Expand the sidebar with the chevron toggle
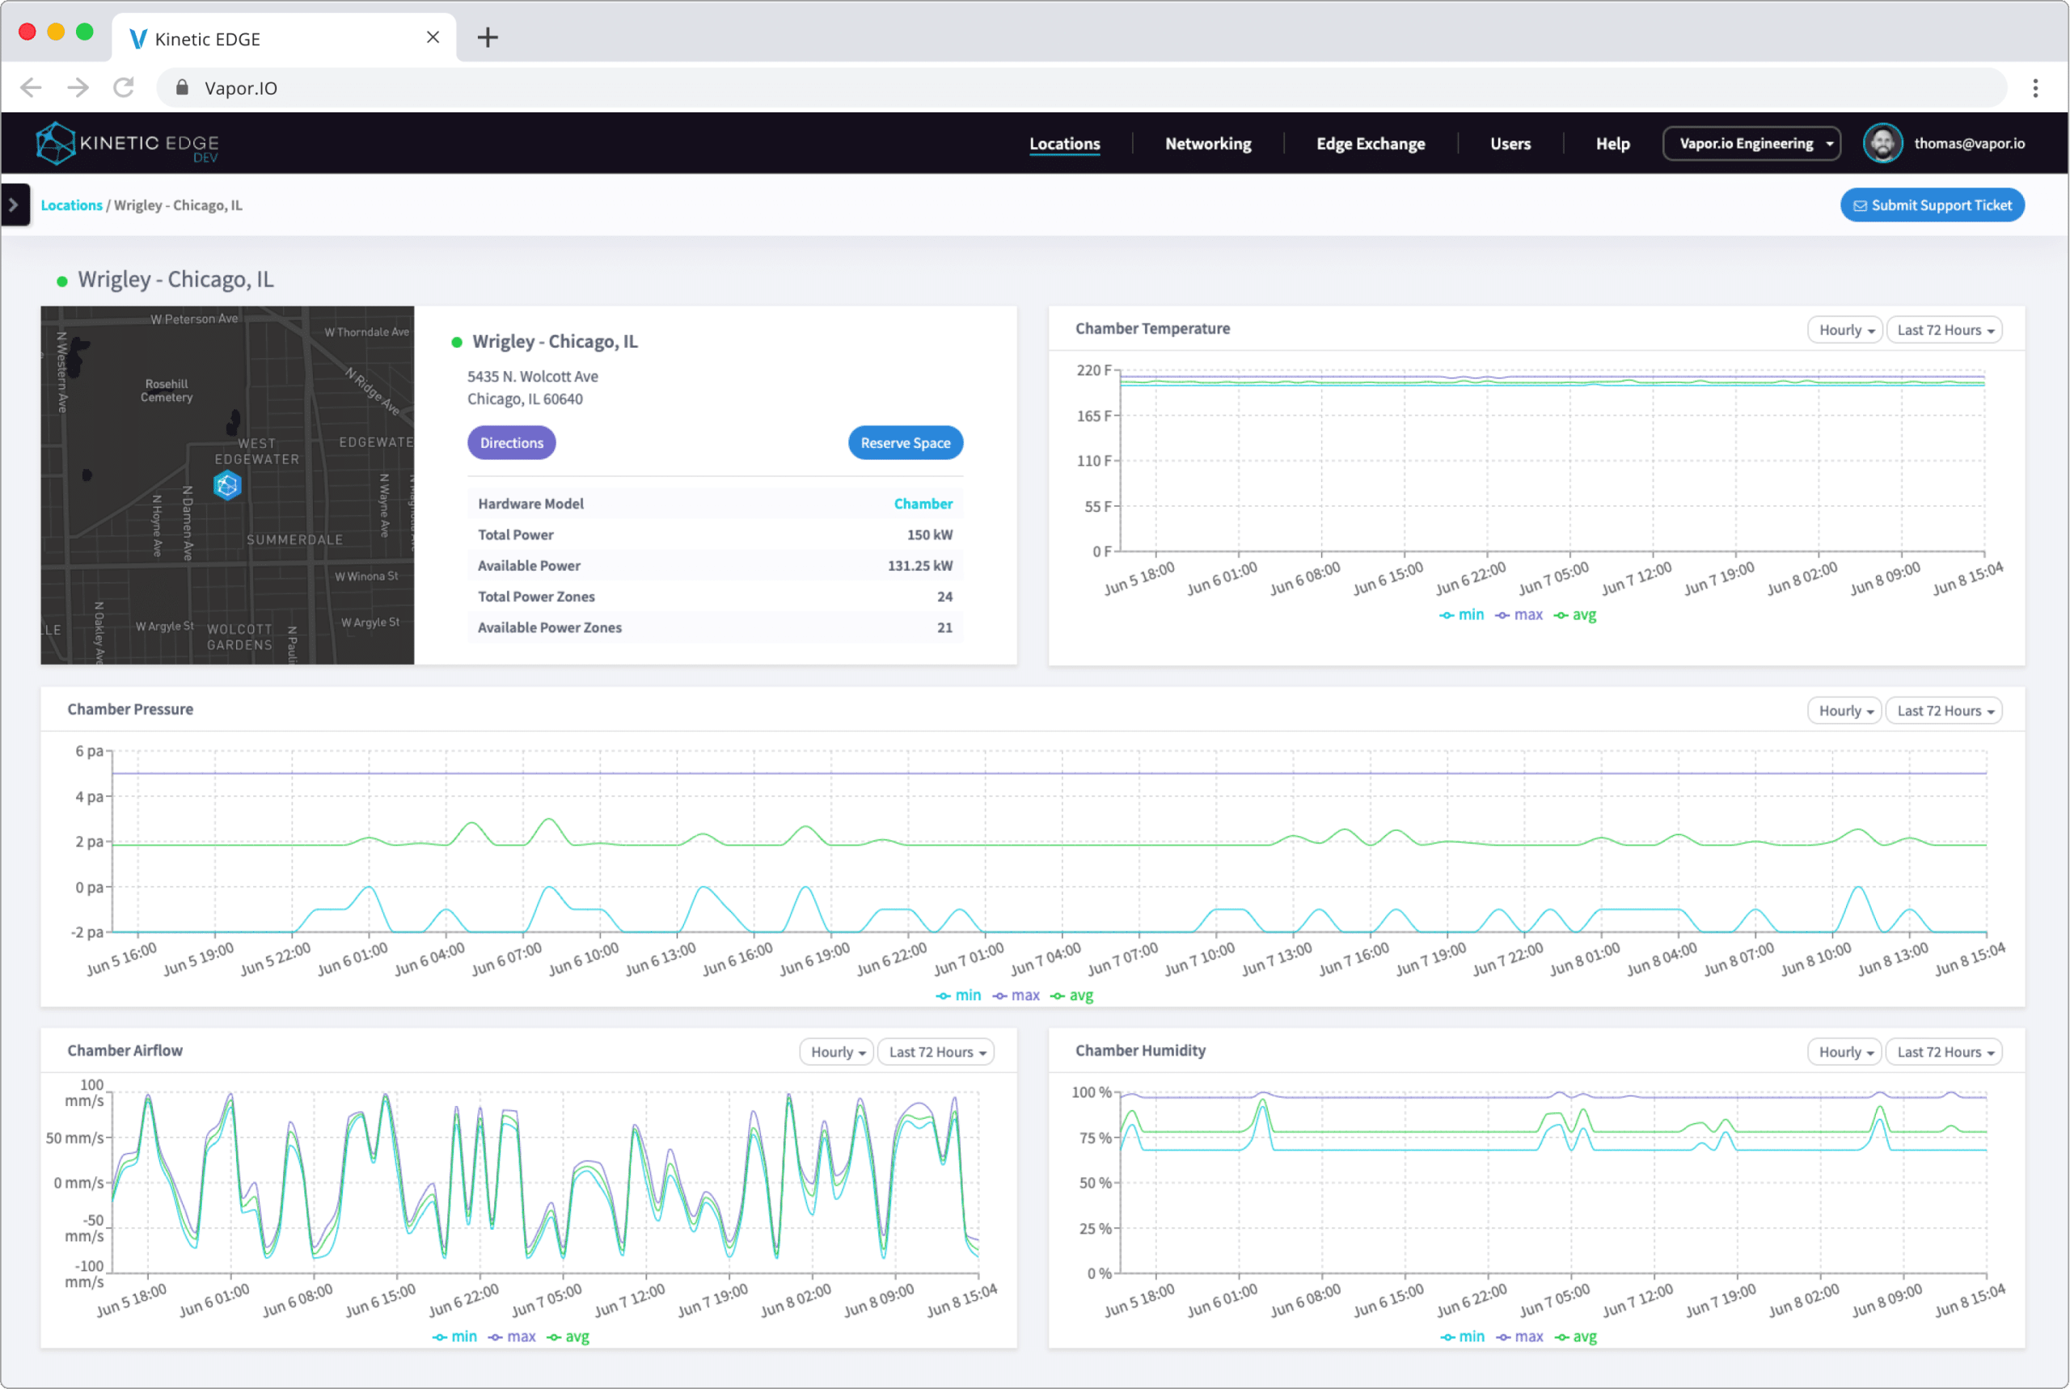The image size is (2070, 1389). (15, 205)
